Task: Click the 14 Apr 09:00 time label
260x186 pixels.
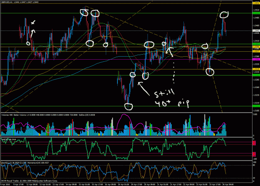Action: (x=71, y=184)
